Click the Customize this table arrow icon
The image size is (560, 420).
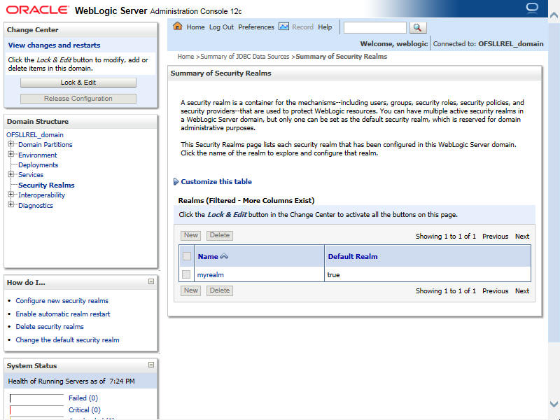[176, 181]
